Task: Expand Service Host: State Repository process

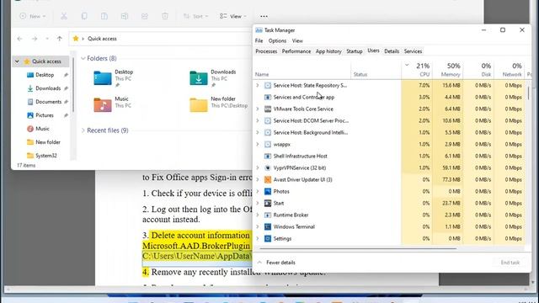Action: [x=258, y=85]
